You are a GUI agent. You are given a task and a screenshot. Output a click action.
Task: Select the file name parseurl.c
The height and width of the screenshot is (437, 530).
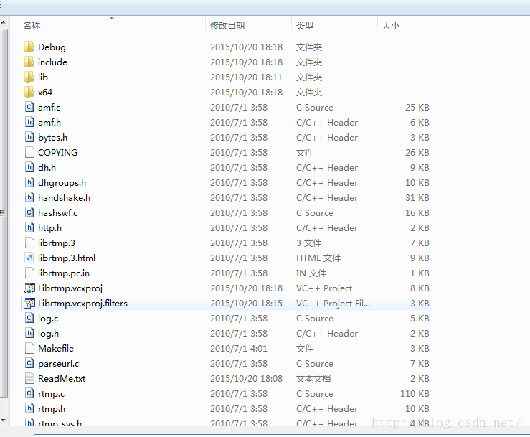click(59, 363)
